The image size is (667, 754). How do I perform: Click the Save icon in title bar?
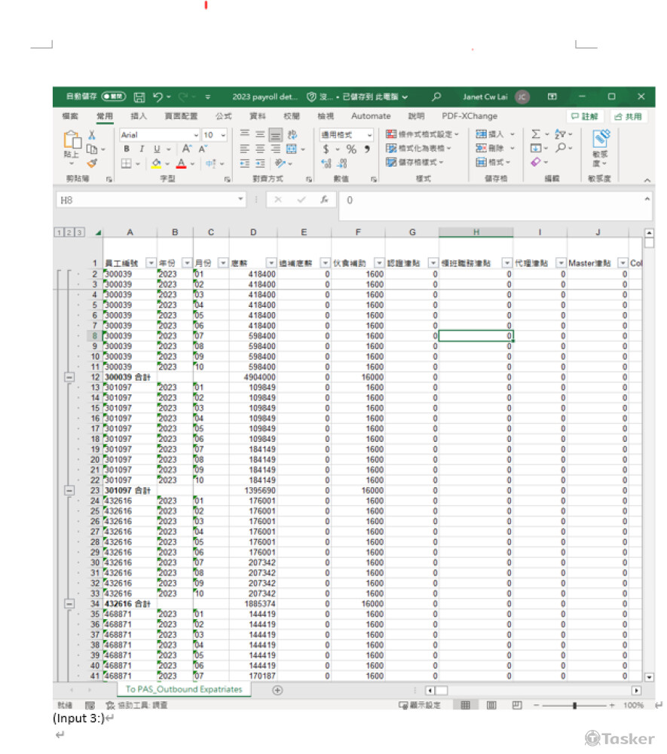(x=139, y=97)
